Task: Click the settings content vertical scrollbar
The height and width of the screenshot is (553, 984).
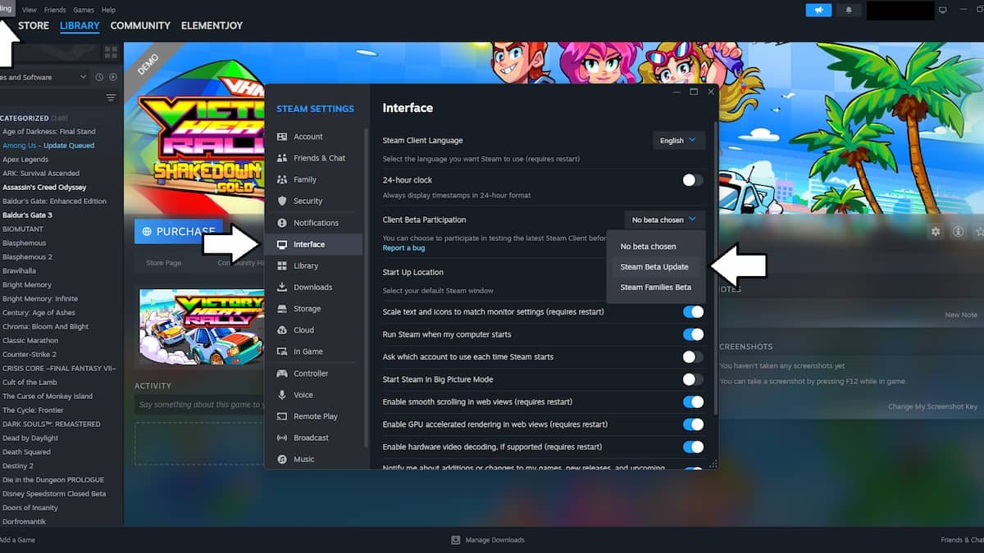Action: (716, 266)
